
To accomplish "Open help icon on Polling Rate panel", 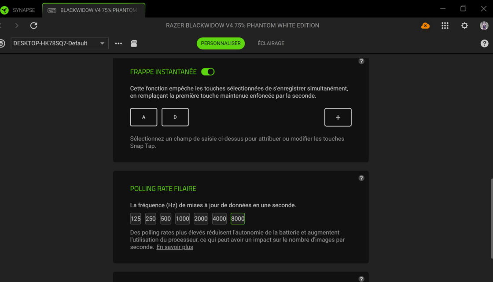I will 361,178.
